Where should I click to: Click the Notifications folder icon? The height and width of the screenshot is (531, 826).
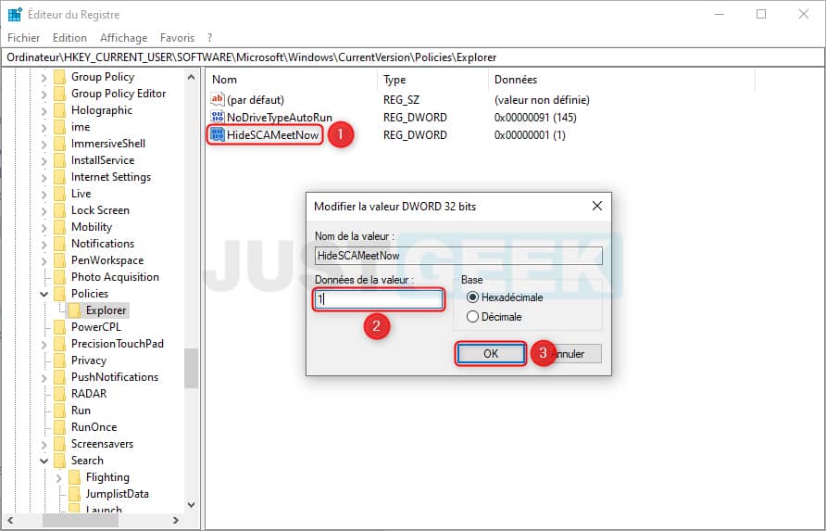(60, 244)
